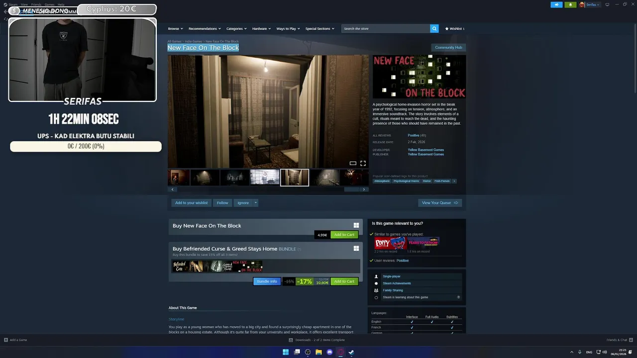637x358 pixels.
Task: Select the highlighted hallway door thumbnail
Action: (294, 178)
